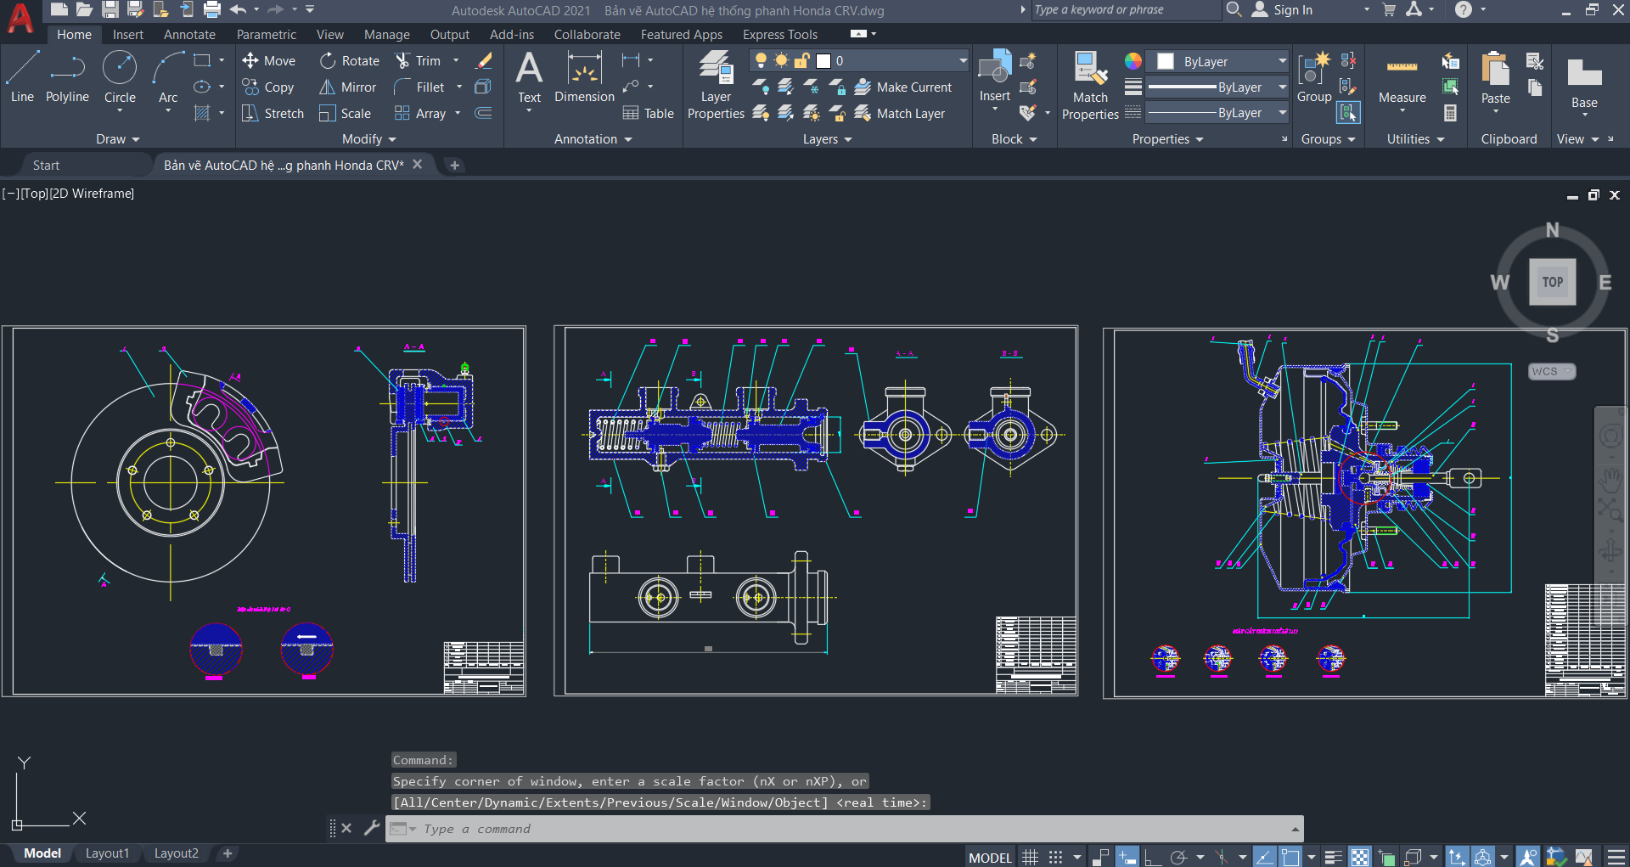Click the Mirror tool
This screenshot has width=1630, height=867.
tap(348, 87)
